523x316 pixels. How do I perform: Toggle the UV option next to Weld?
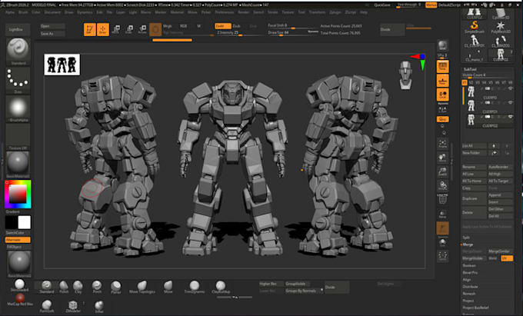(x=507, y=258)
